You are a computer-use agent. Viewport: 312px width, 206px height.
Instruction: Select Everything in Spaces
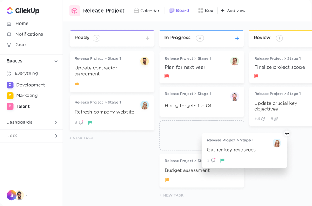tap(26, 73)
